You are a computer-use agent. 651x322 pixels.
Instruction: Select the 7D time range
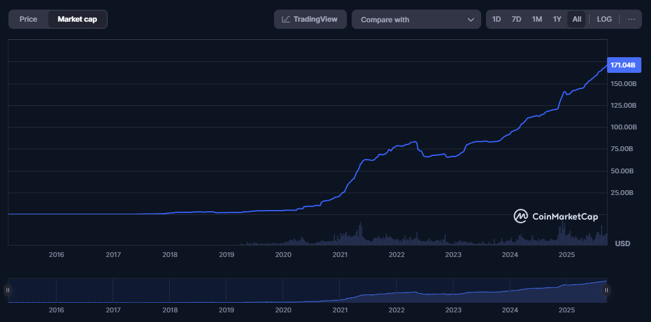tap(516, 19)
